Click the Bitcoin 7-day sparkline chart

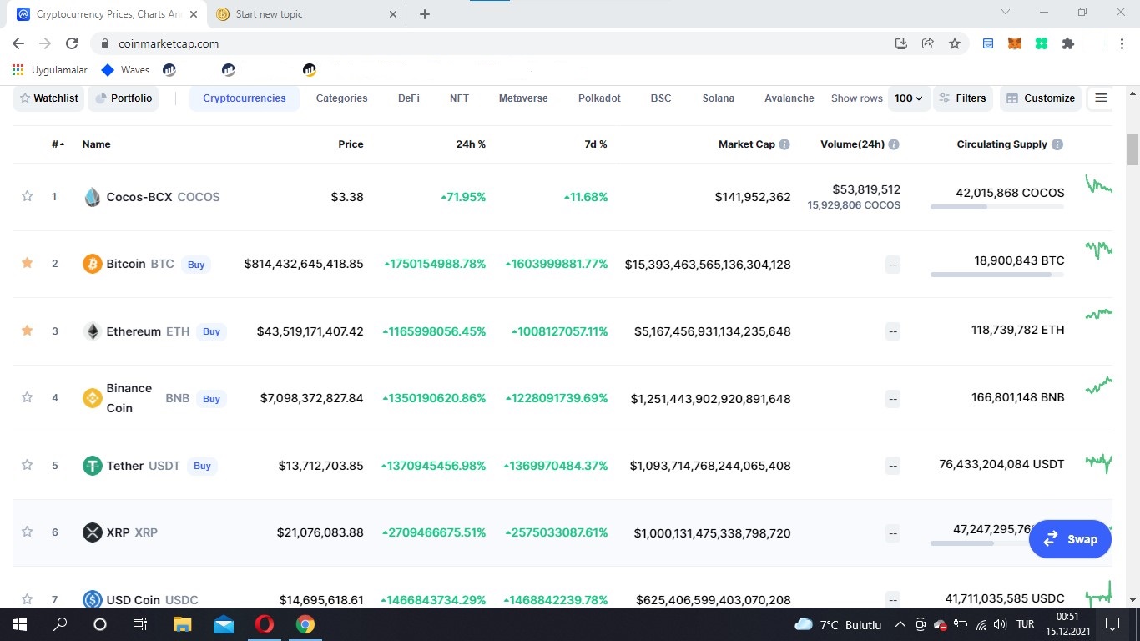1098,250
